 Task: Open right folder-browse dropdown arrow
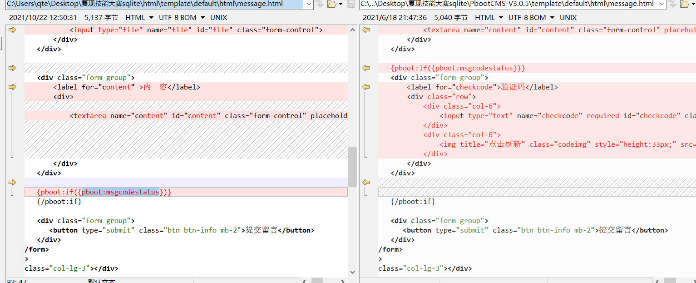[694, 4]
